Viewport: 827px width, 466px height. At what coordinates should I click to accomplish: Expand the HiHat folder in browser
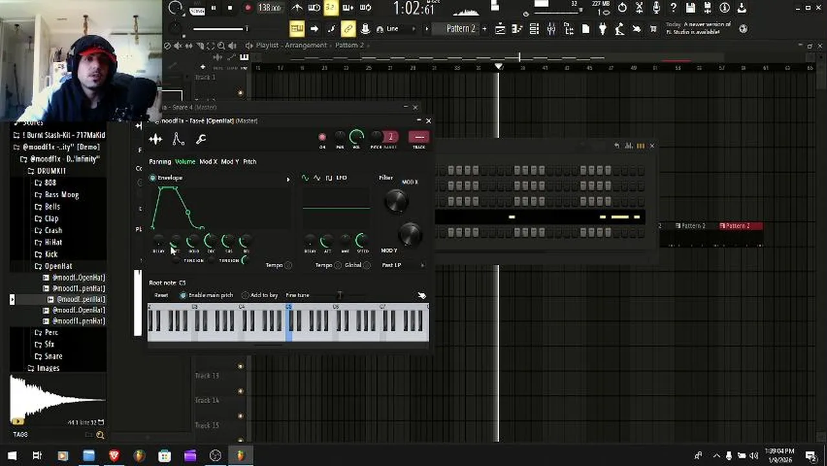(x=49, y=242)
